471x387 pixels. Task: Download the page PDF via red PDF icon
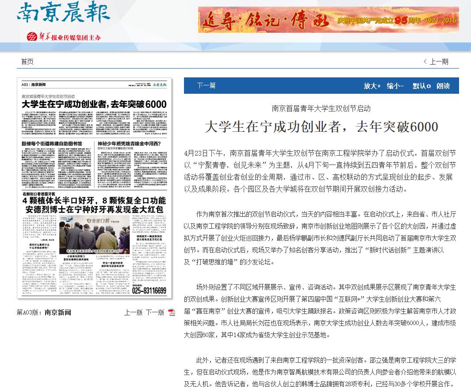point(172,312)
